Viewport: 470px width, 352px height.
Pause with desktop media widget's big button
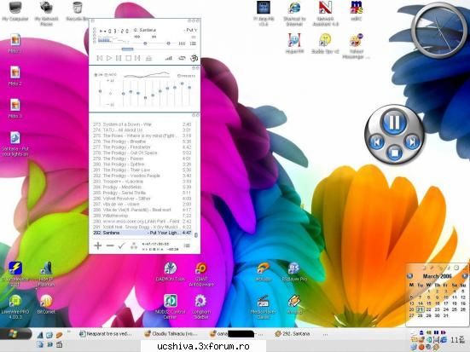(x=393, y=122)
